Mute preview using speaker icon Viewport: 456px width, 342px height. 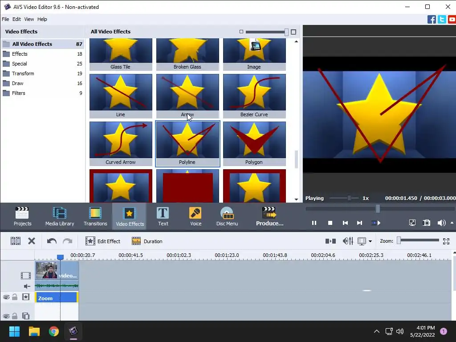[441, 223]
